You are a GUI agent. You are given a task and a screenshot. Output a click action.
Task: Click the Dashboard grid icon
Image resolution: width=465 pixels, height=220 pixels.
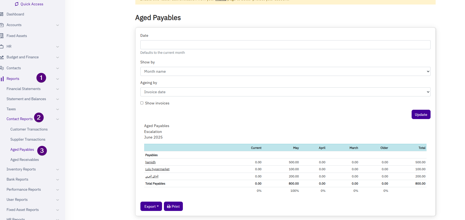(2, 14)
